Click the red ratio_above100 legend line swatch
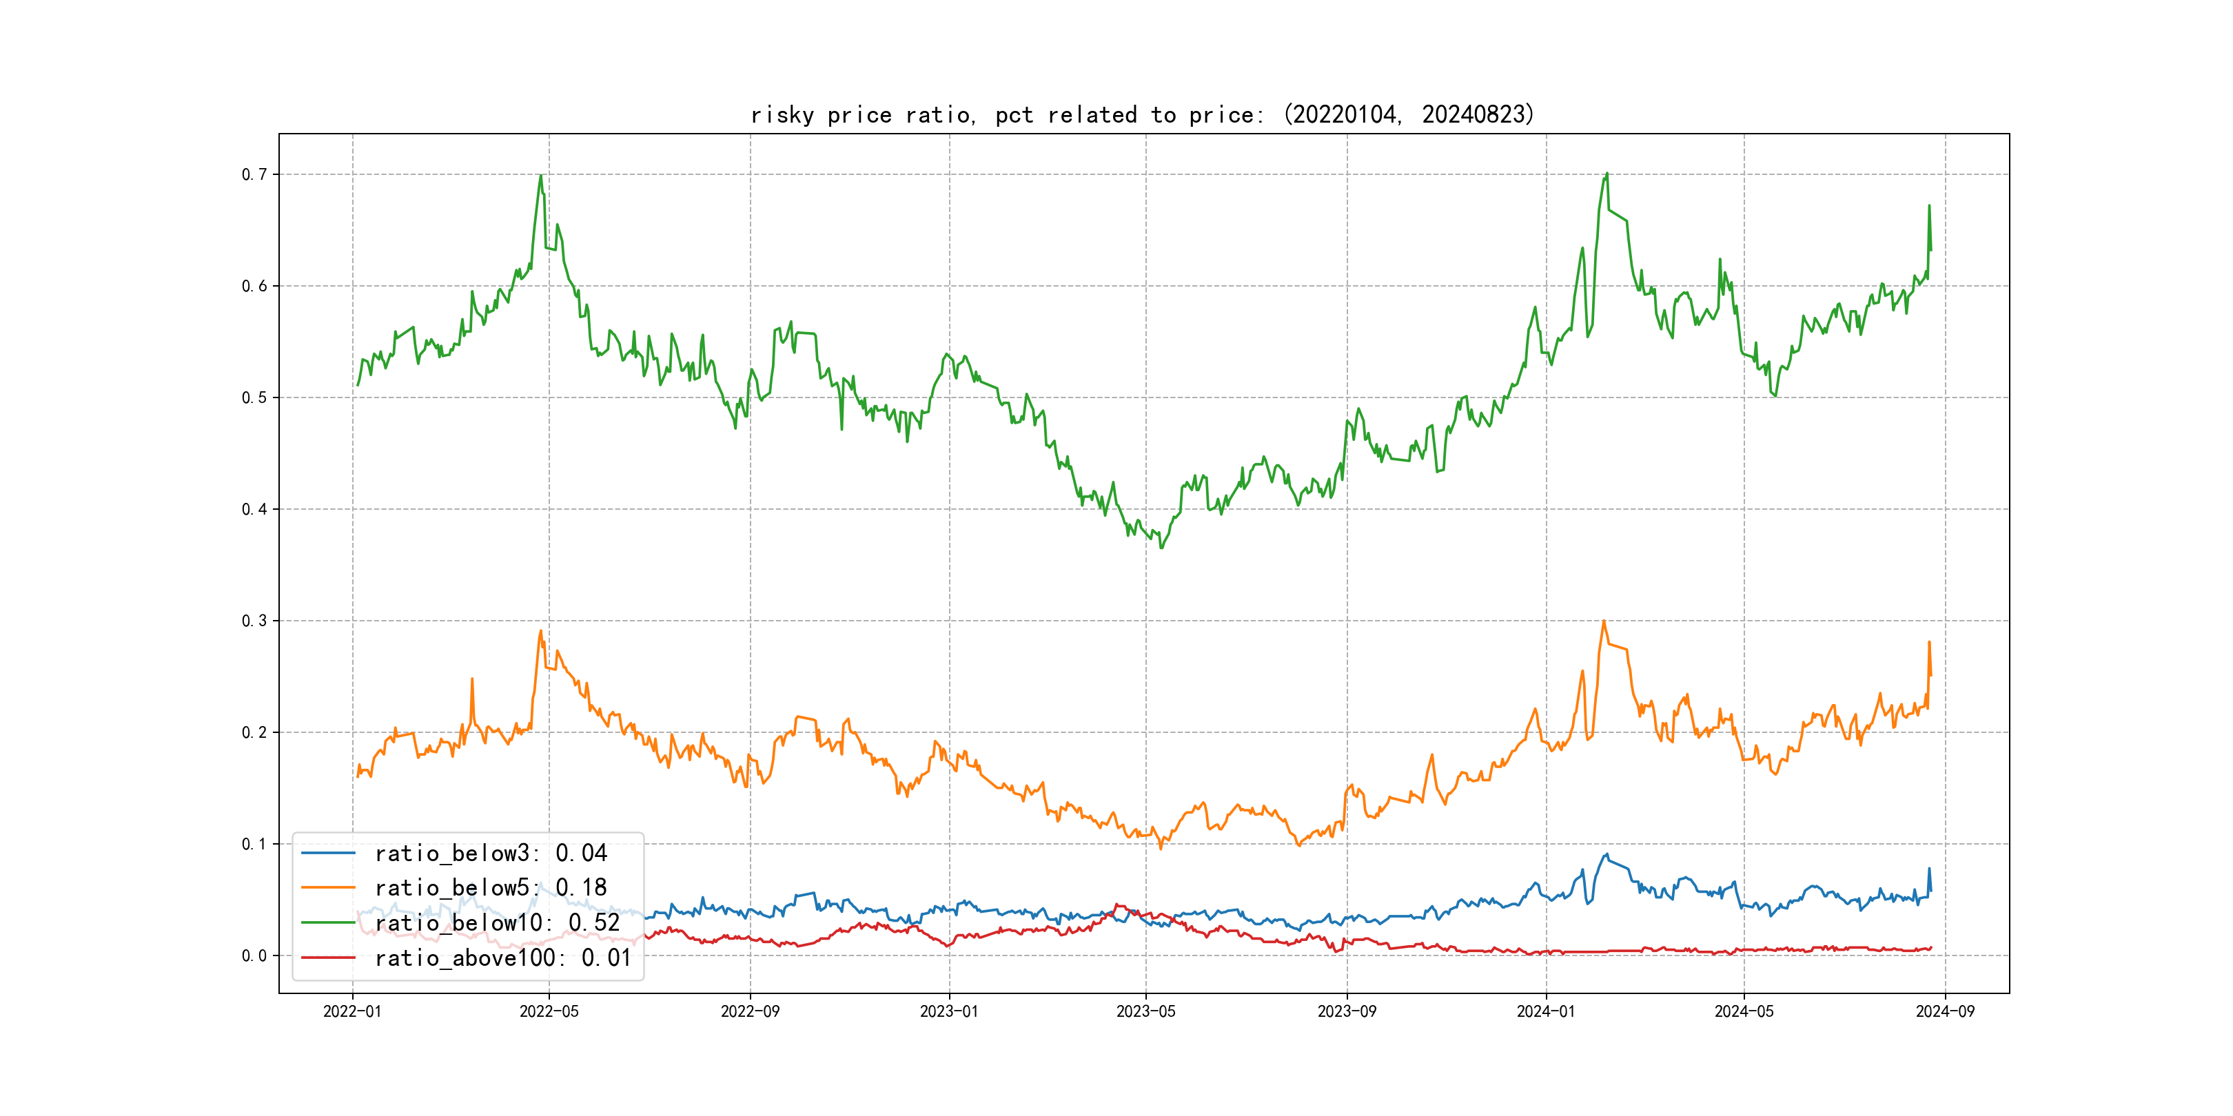 pyautogui.click(x=327, y=958)
